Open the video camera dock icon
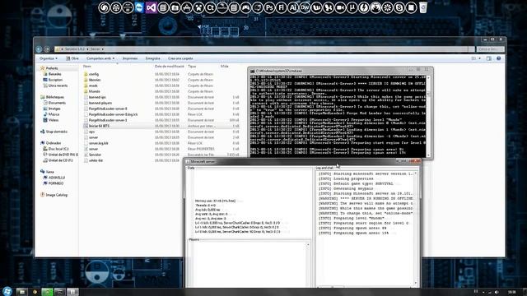The image size is (527, 296). (x=340, y=7)
